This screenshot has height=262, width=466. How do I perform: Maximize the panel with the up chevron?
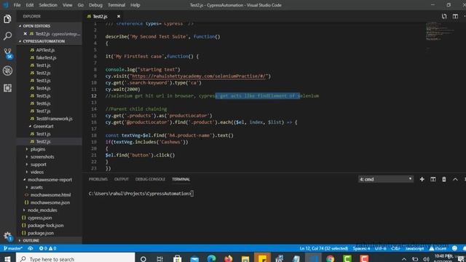(455, 179)
